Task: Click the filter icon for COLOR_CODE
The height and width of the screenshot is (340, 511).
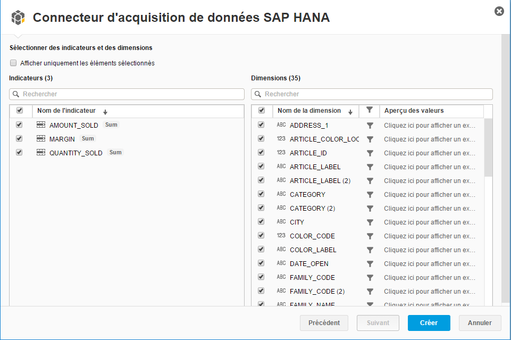Action: pyautogui.click(x=370, y=236)
